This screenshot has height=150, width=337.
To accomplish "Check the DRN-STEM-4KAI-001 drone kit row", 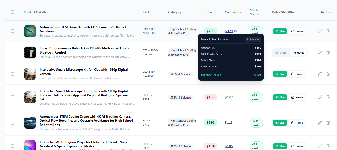I will coord(12,31).
